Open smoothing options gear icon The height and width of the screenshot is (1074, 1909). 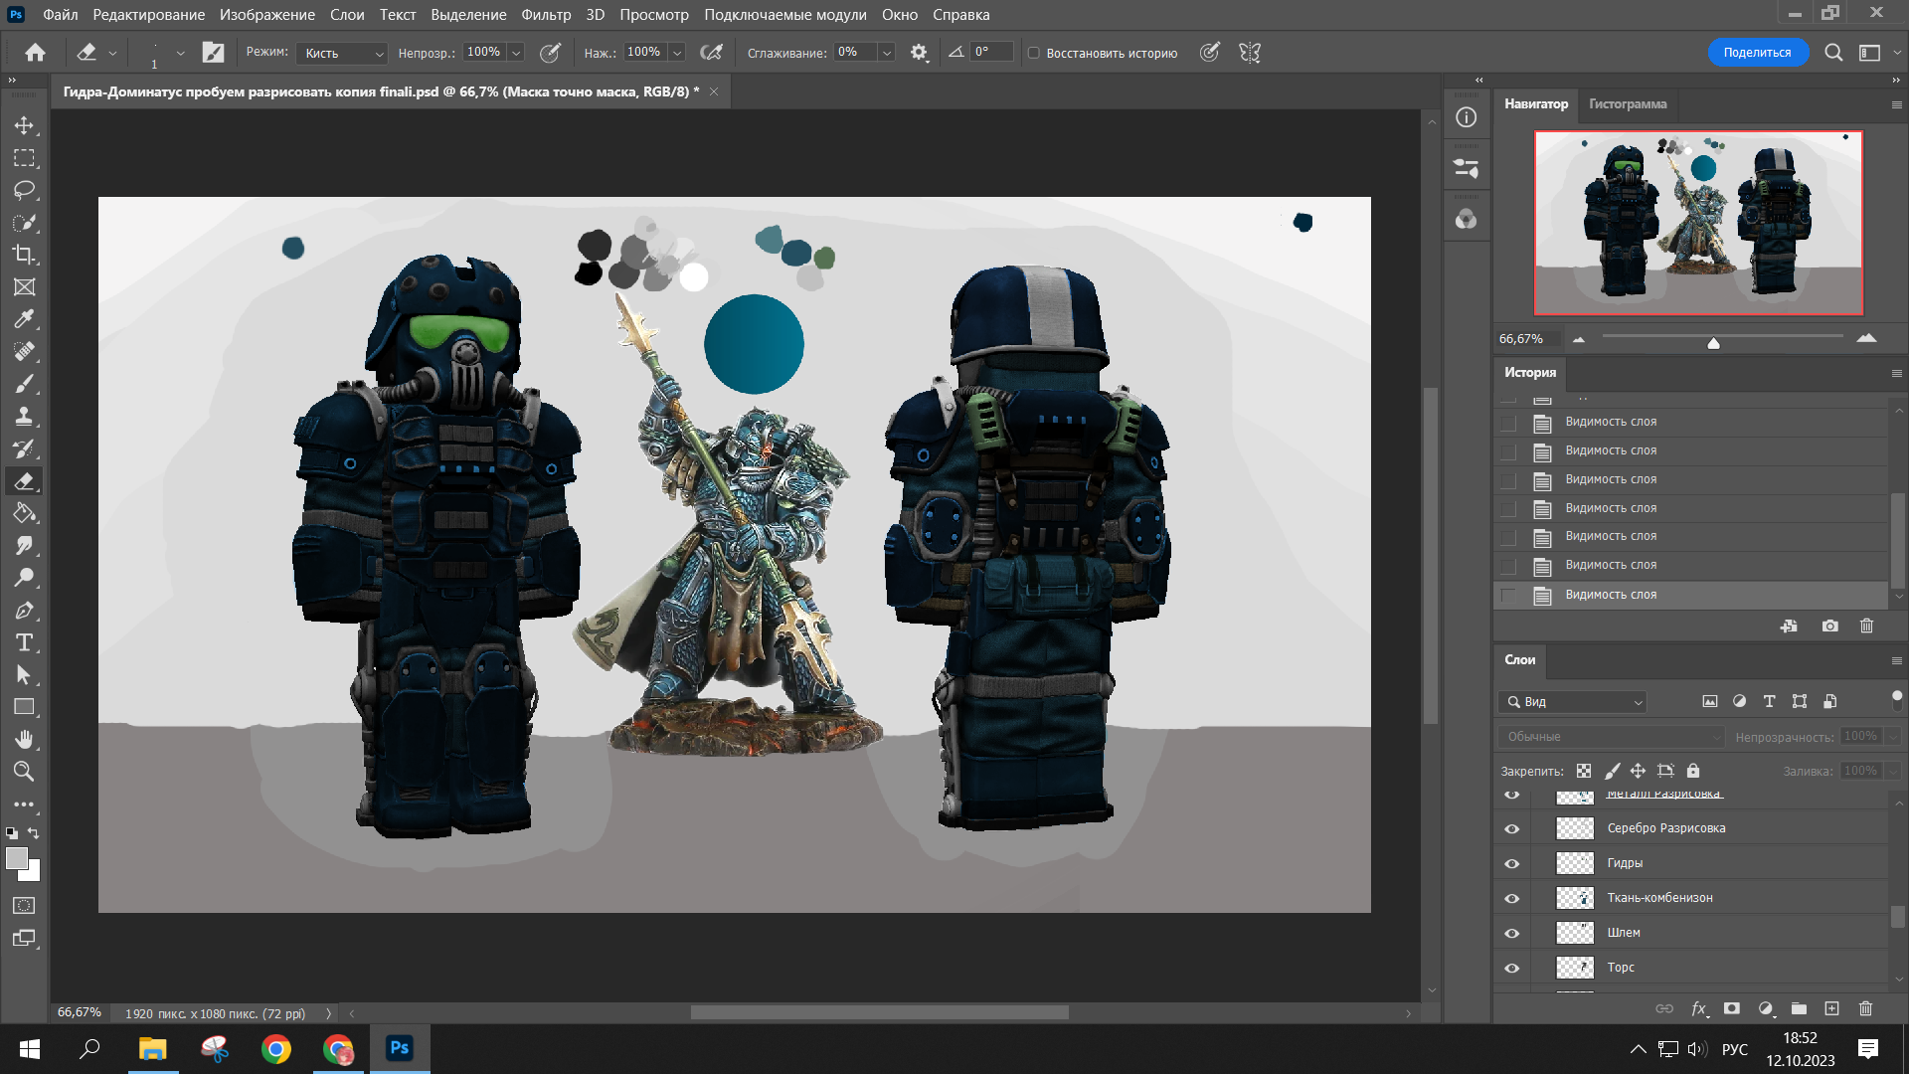click(919, 53)
